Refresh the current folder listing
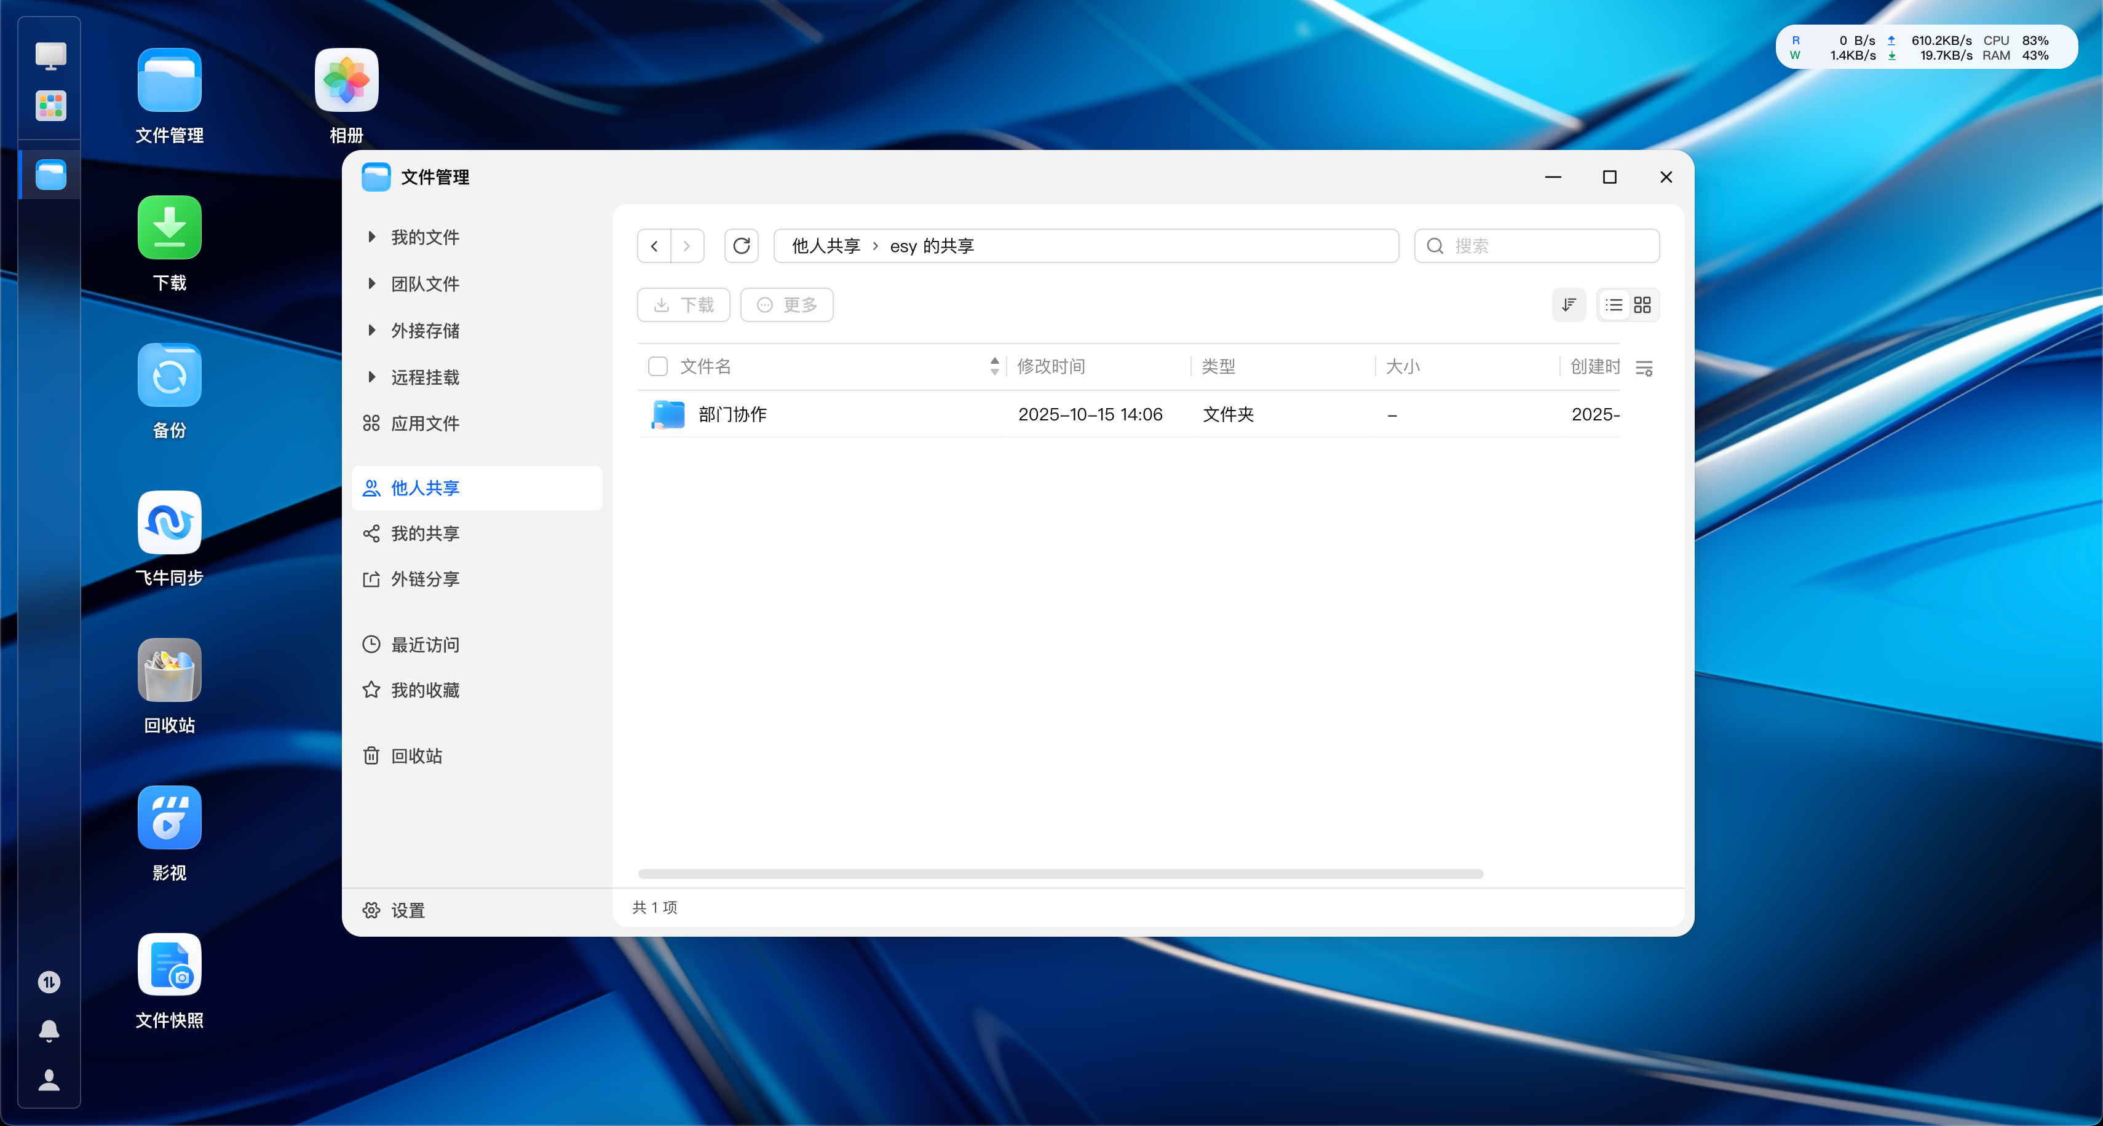The image size is (2103, 1126). (x=741, y=246)
